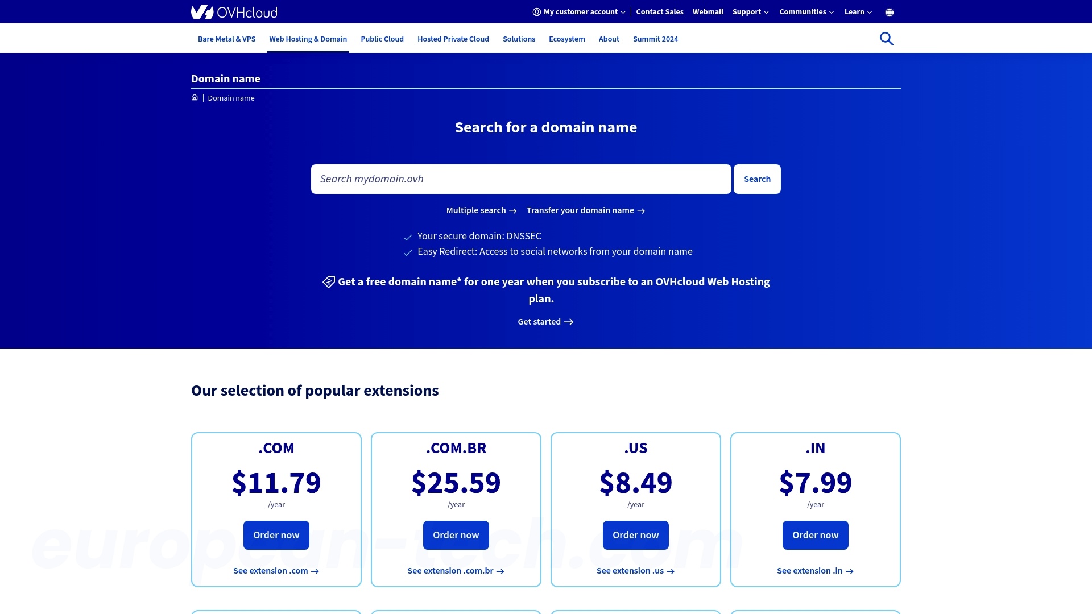The image size is (1092, 614).
Task: Open the language globe selector
Action: (889, 11)
